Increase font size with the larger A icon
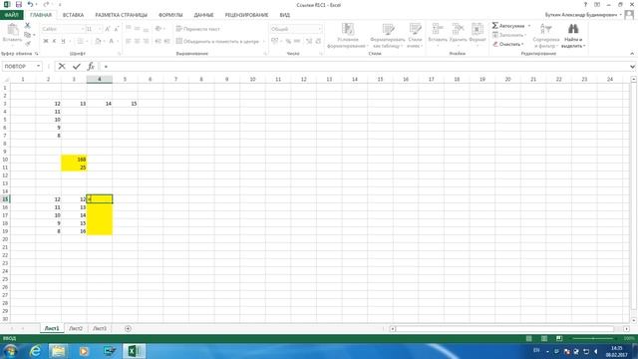The width and height of the screenshot is (638, 359). 108,29
